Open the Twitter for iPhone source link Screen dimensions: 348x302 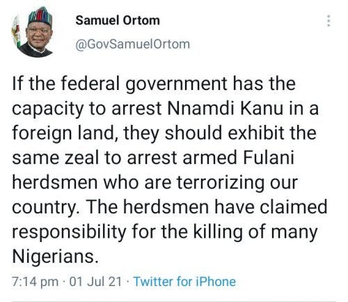(185, 282)
